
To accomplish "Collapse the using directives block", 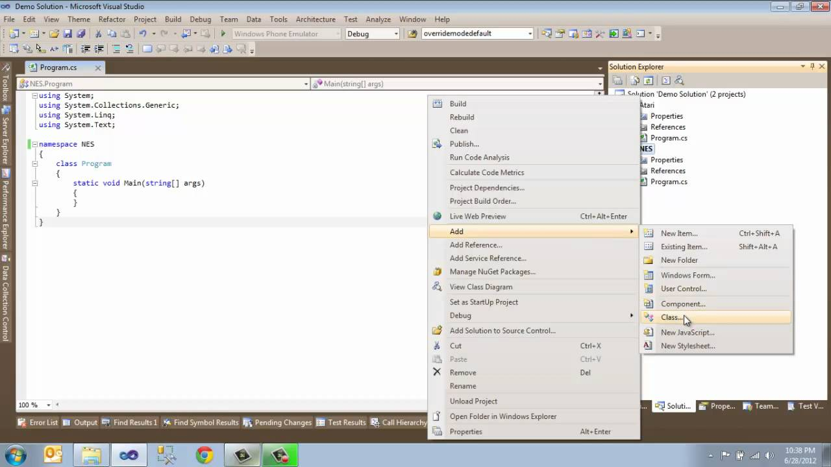I will pyautogui.click(x=35, y=95).
